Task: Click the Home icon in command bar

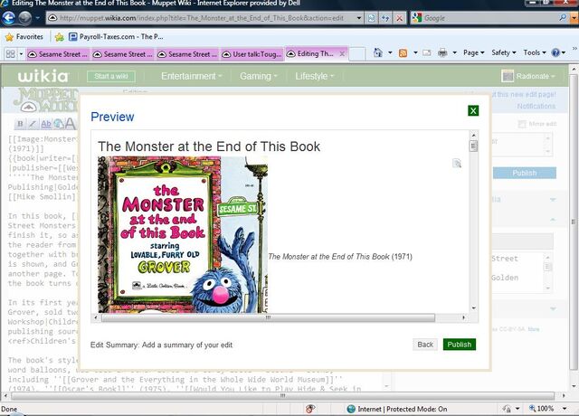Action: coord(378,52)
